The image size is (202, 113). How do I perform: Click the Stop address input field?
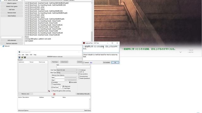click(x=66, y=80)
